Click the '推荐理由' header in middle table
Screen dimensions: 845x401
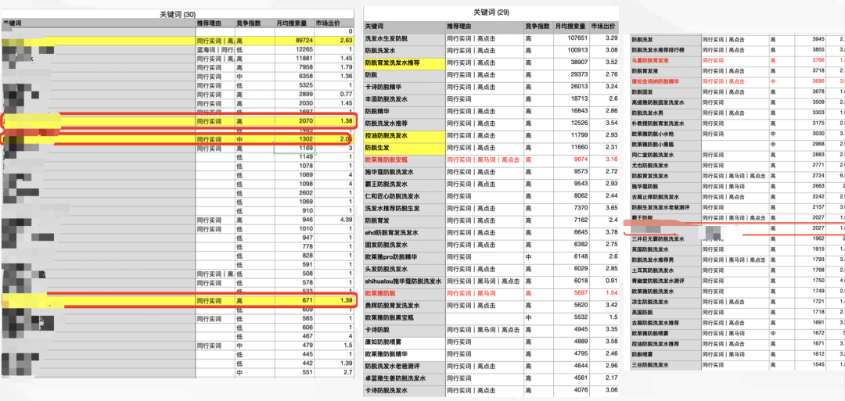458,27
